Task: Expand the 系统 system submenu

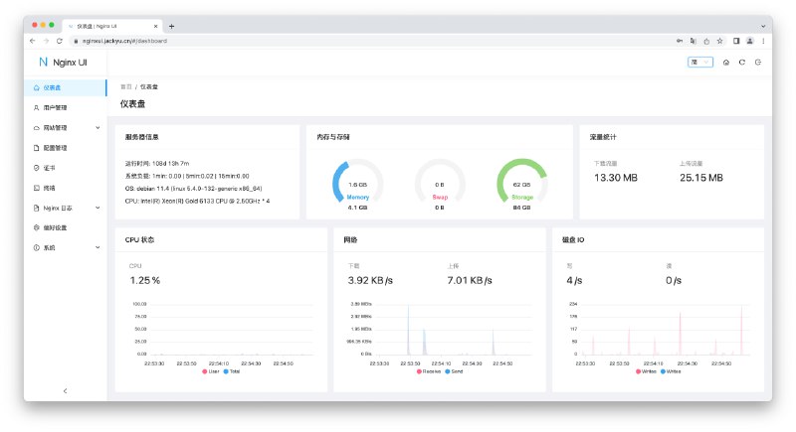Action: click(97, 247)
